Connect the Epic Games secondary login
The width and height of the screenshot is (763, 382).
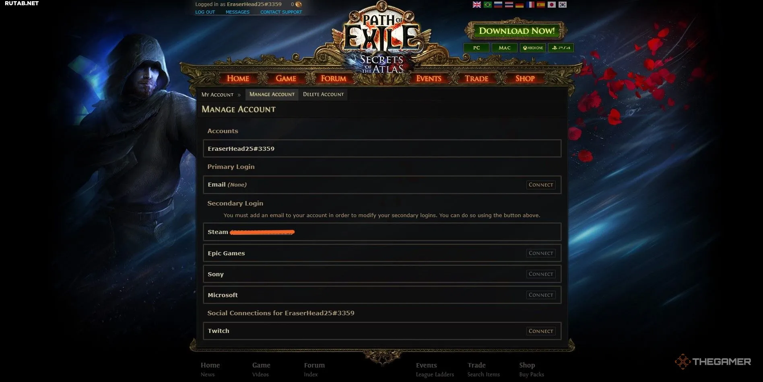pos(541,253)
